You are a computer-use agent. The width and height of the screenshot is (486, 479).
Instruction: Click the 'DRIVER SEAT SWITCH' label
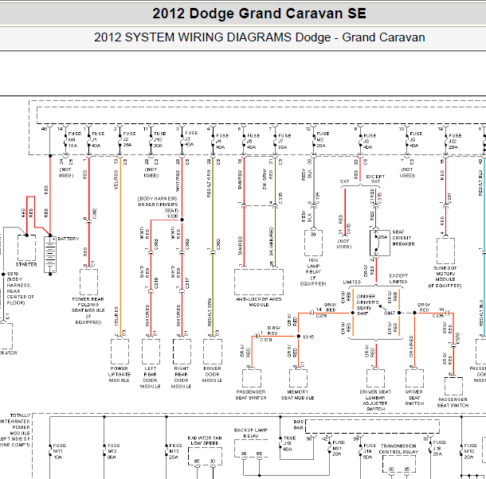[414, 398]
